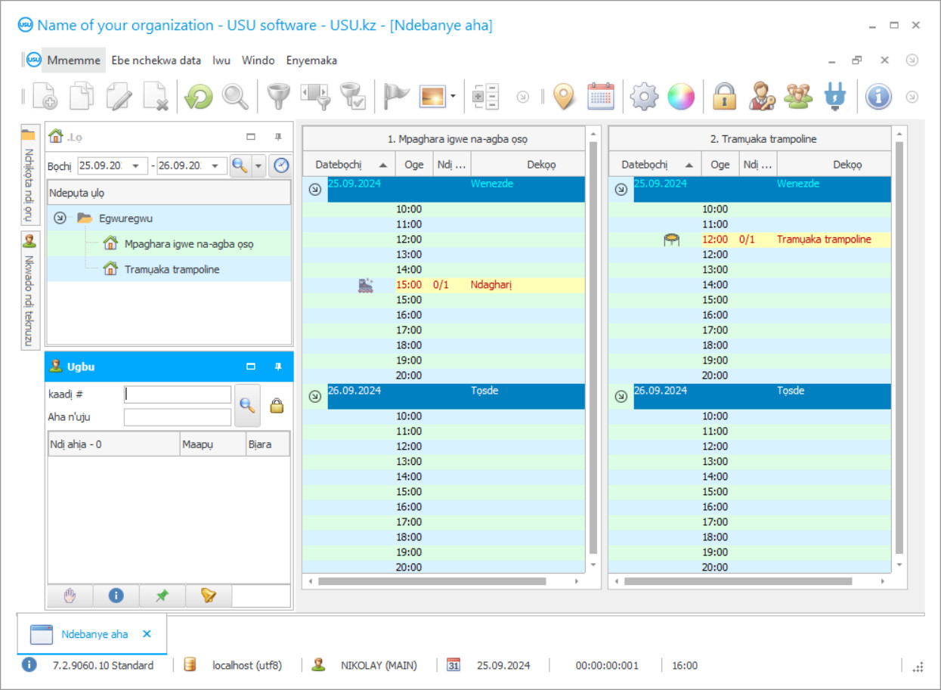
Task: Select Tramụaka trampoline in tree
Action: [172, 269]
